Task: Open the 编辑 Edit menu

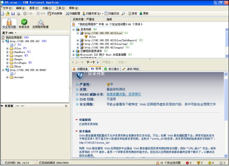Action: (x=20, y=8)
